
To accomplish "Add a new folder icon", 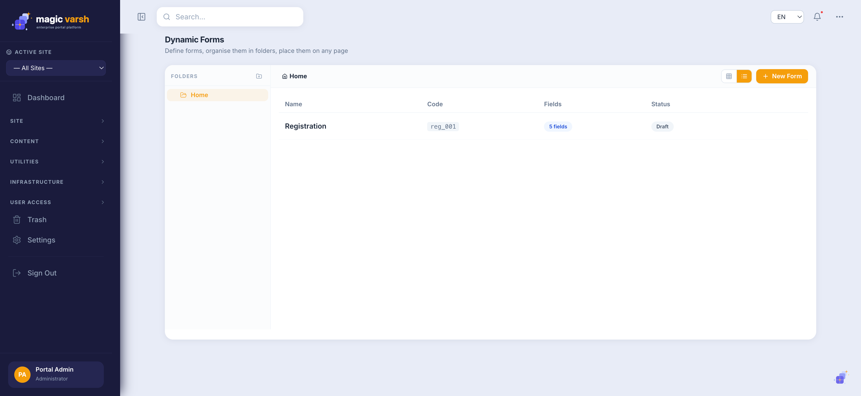I will (259, 76).
